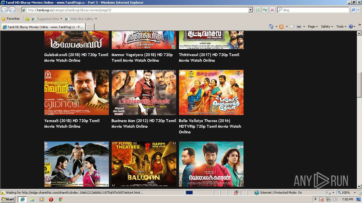Screen dimensions: 362x203
Task: Click the Business Man poster thumbnail
Action: point(144,92)
